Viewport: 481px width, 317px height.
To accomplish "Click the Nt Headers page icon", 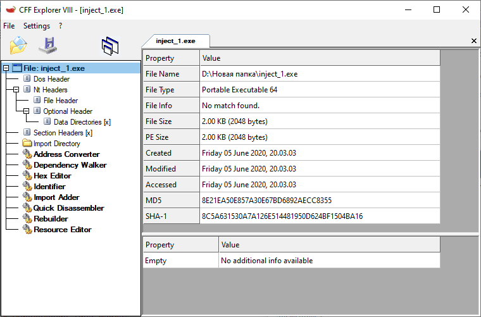I will [x=27, y=89].
